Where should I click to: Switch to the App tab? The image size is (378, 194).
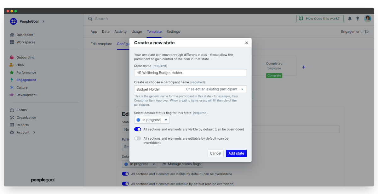coord(94,31)
